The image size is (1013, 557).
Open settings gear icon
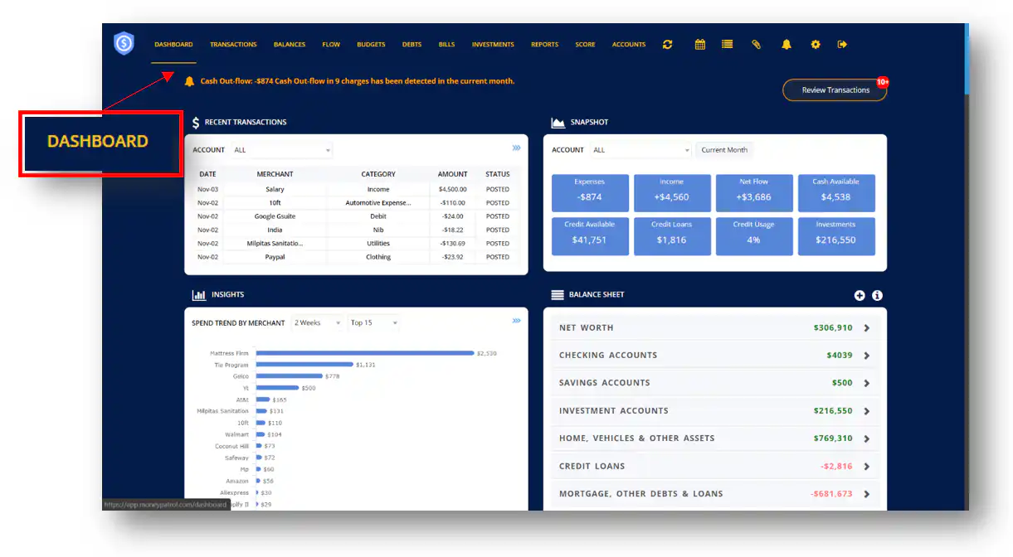click(x=815, y=45)
